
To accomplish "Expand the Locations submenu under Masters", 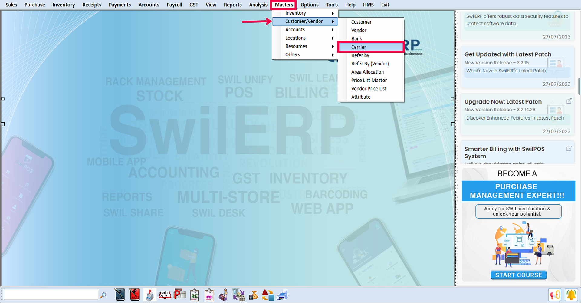I will pos(305,38).
